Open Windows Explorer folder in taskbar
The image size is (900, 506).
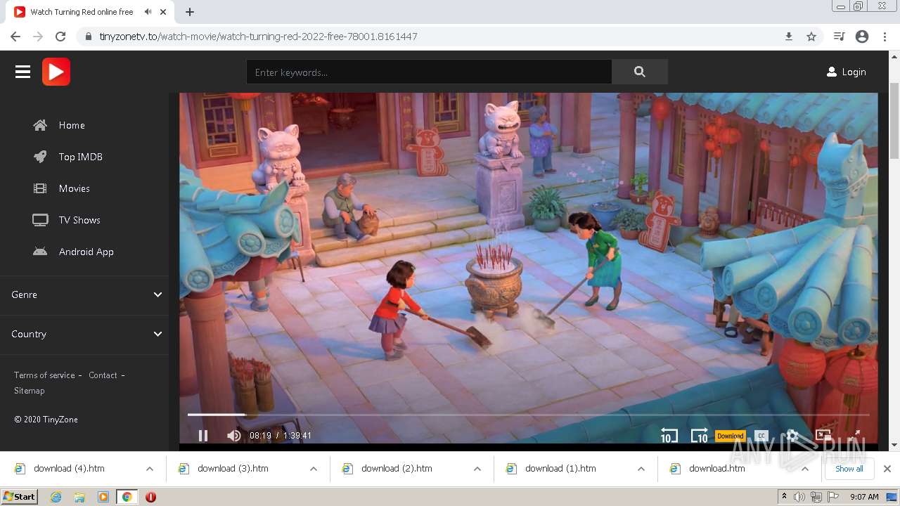coord(79,497)
